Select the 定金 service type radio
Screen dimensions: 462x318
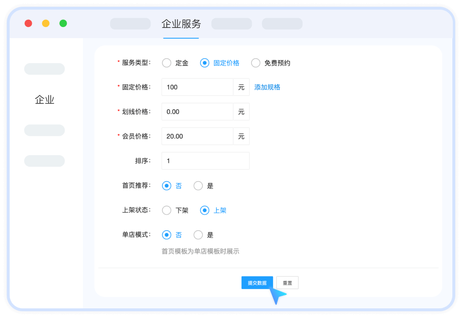[167, 63]
